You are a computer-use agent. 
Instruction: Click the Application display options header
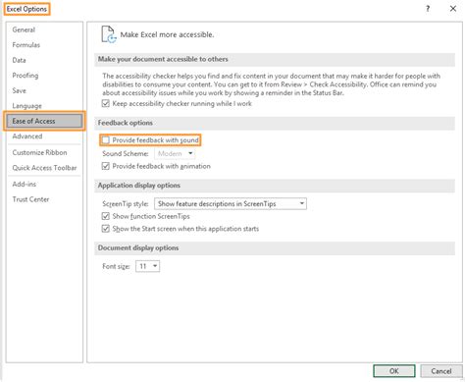[275, 186]
